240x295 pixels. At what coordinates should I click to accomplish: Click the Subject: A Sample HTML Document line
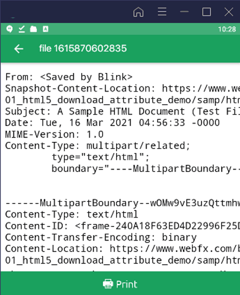[x=123, y=111]
